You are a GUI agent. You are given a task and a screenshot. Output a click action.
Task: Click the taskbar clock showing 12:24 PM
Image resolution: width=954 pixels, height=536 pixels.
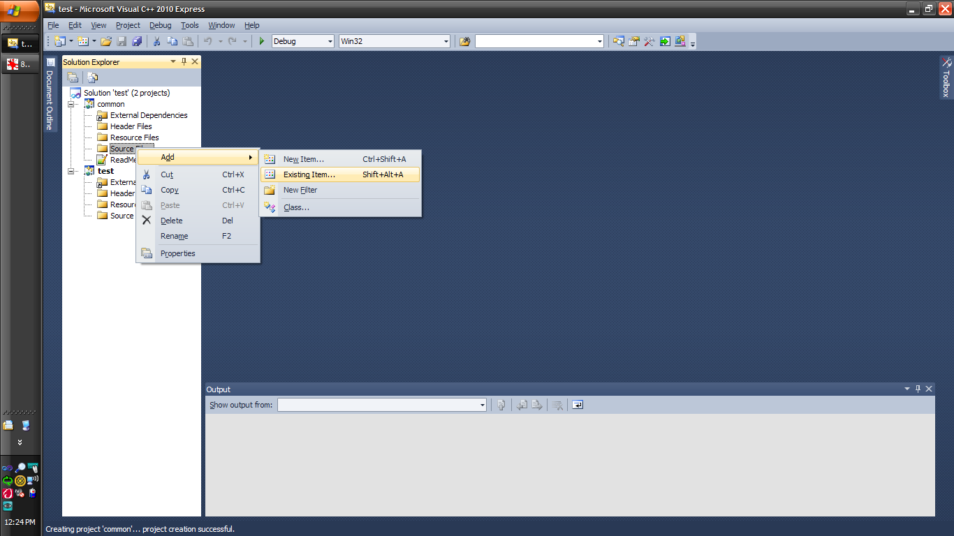20,522
